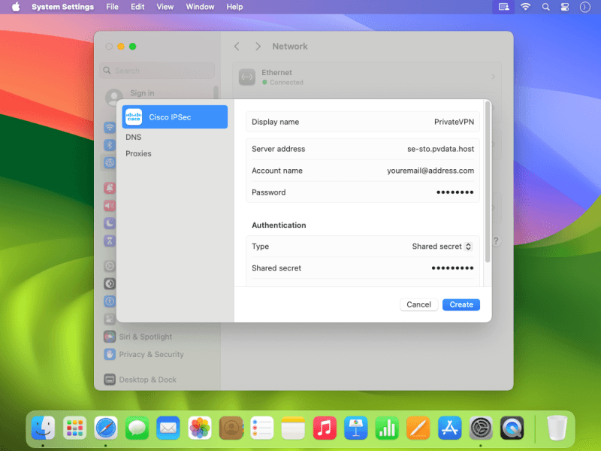Image resolution: width=601 pixels, height=451 pixels.
Task: Switch to the Proxies section
Action: pos(138,153)
